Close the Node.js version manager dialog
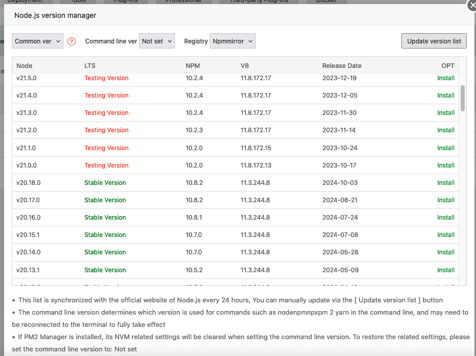 pos(472,5)
